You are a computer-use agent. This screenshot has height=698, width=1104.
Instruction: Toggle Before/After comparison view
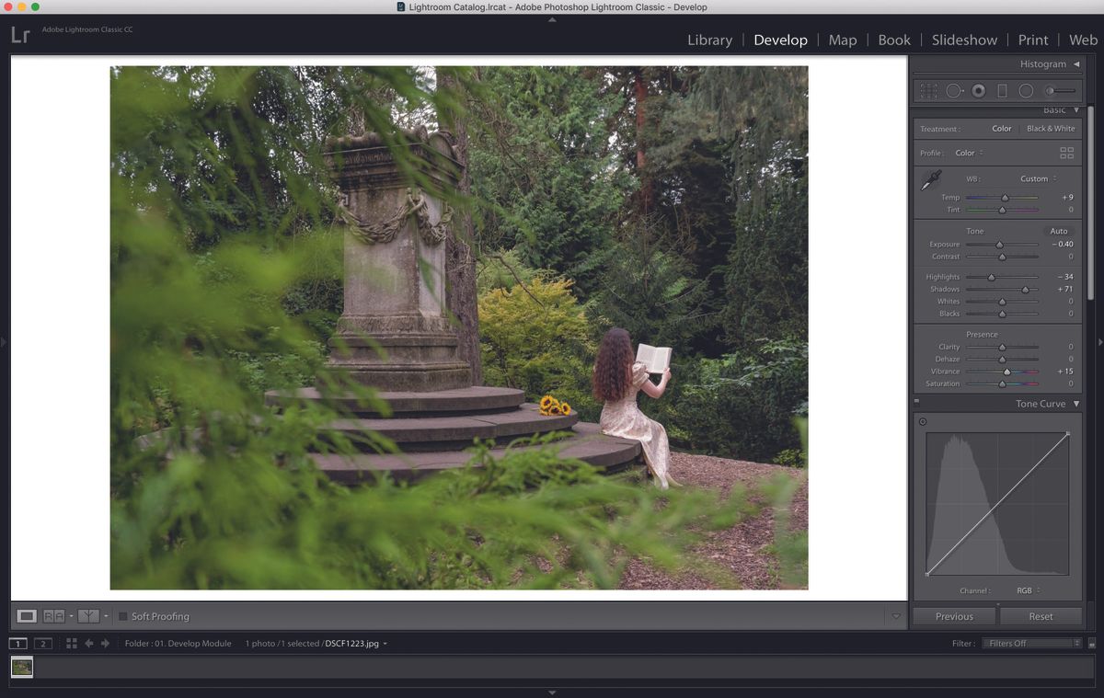coord(52,615)
